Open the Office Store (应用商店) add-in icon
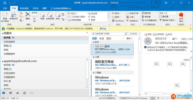 [181, 17]
